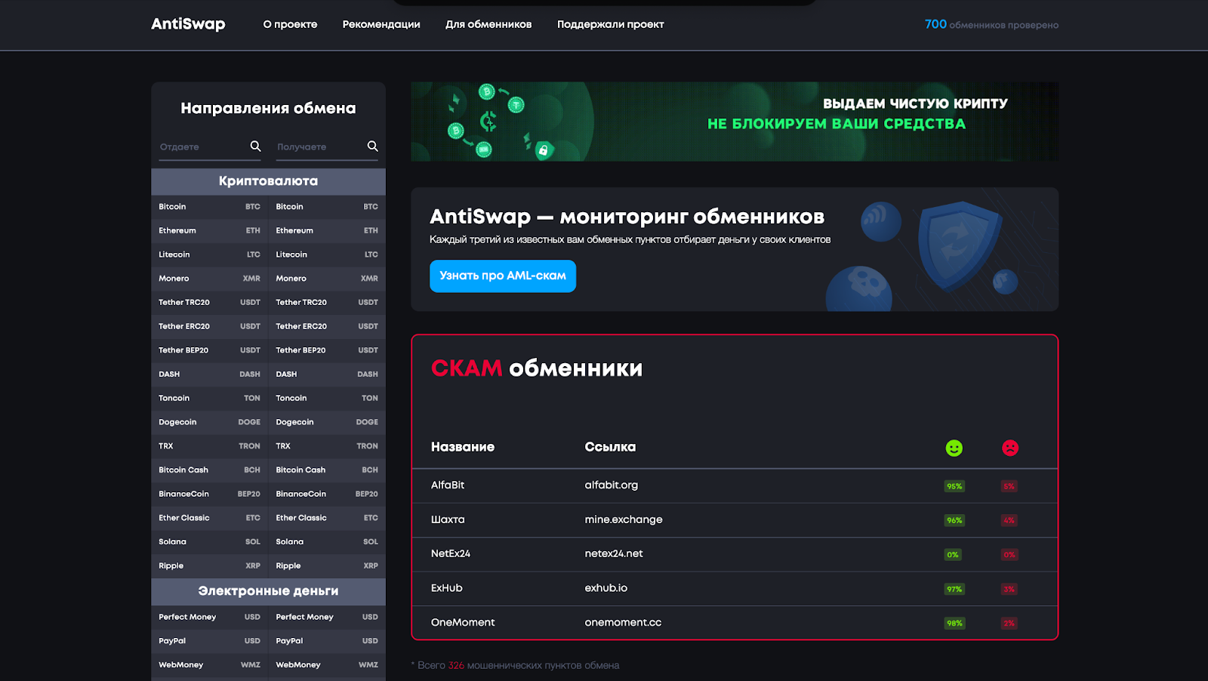Select Dogecoin DOGE in the receive column
The height and width of the screenshot is (681, 1208).
[327, 422]
